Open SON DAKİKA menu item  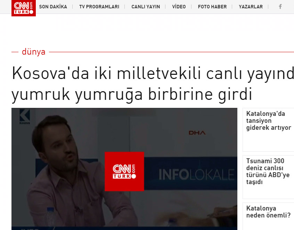pos(53,7)
